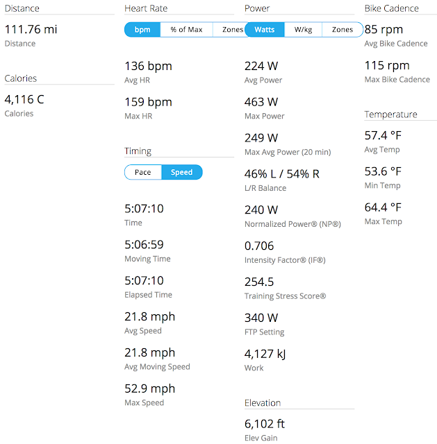Open power Zones view
437x444 pixels.
(x=342, y=30)
